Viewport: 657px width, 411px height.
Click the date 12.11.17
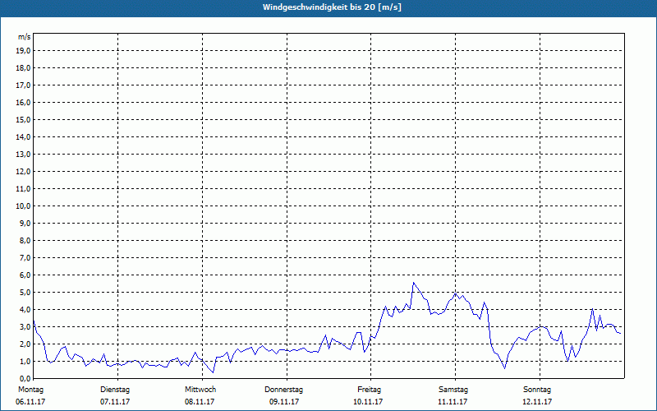pyautogui.click(x=537, y=402)
